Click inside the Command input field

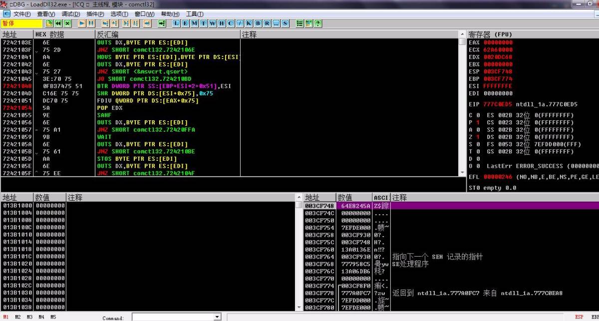(173, 317)
